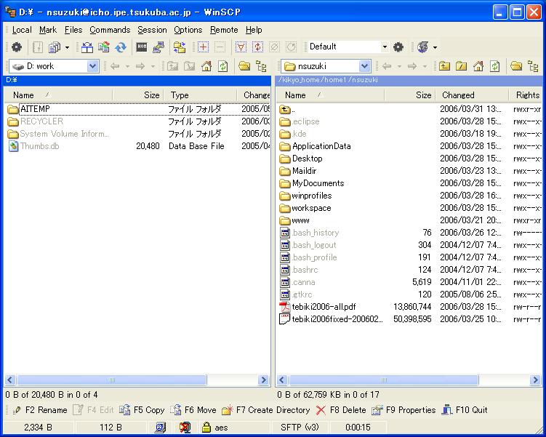Screen dimensions: 546x437
Task: Click the Keep Remote Directory Up to Date icon
Action: click(121, 47)
